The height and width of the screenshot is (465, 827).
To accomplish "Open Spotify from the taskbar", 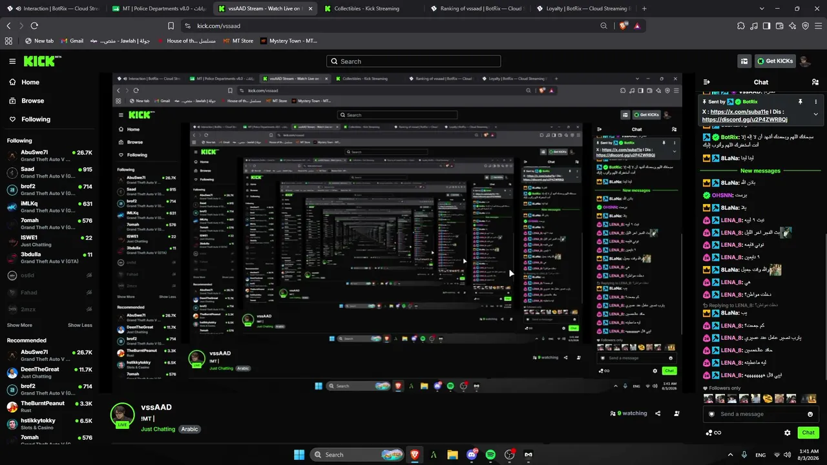I will pyautogui.click(x=490, y=455).
